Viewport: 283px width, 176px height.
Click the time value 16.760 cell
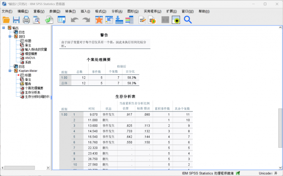[x=92, y=142]
